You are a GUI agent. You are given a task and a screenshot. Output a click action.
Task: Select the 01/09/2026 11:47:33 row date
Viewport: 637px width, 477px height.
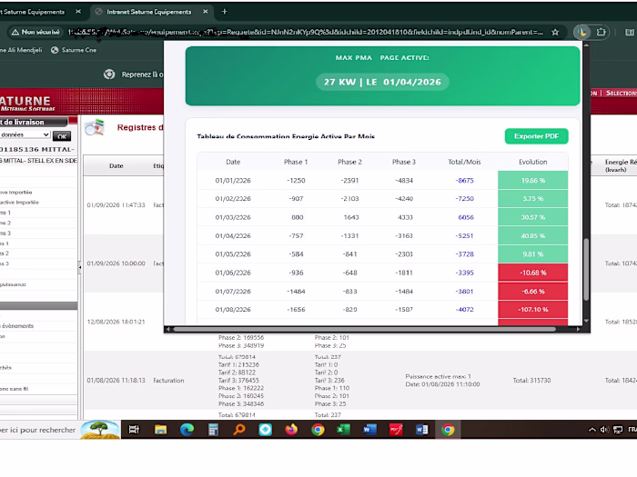116,205
